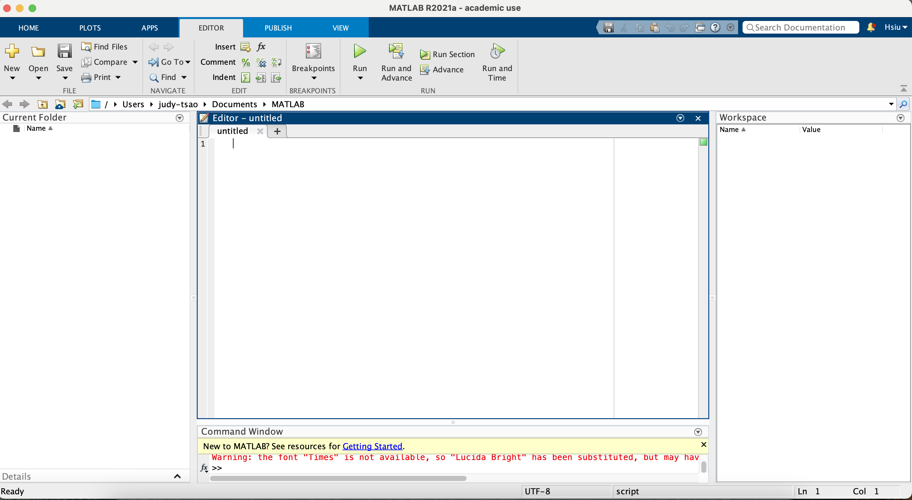Click the Find magnifier button
Image resolution: width=912 pixels, height=500 pixels.
click(162, 77)
